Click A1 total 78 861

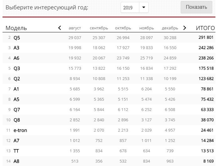coord(207,89)
